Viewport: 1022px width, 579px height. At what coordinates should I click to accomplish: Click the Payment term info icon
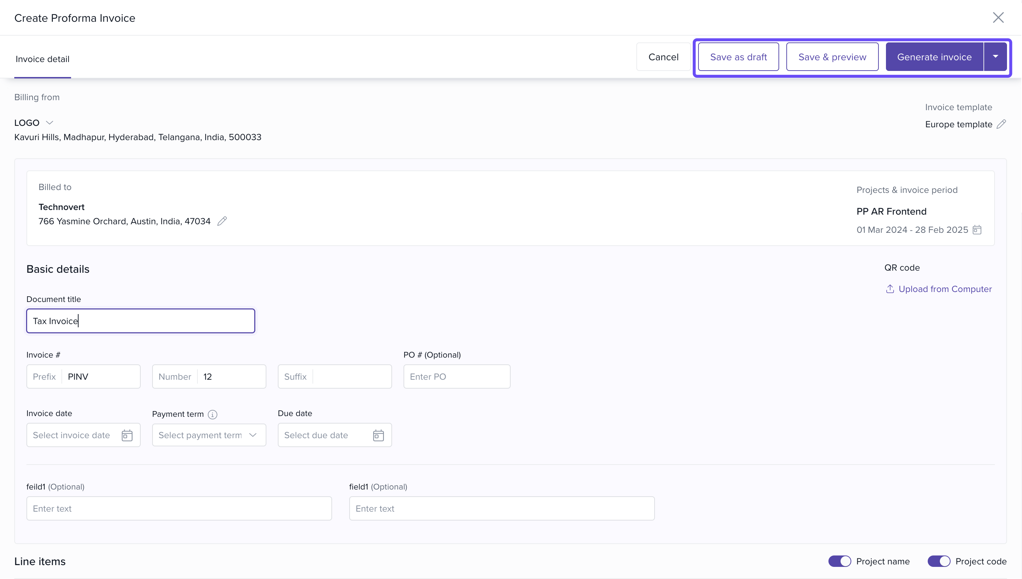213,414
